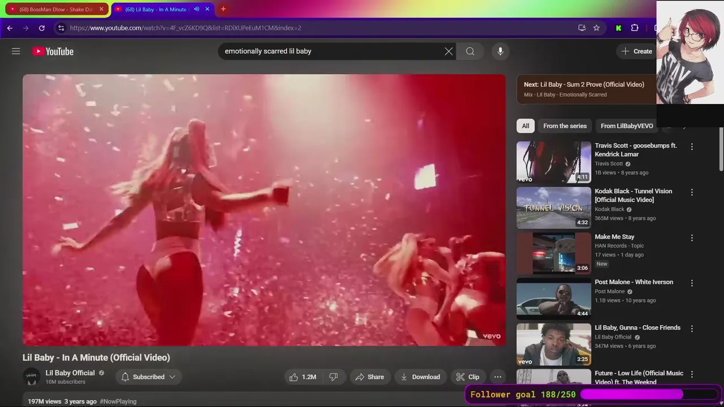Open HAN Records - Topic channel
Screen dimensions: 724x407
(619, 246)
